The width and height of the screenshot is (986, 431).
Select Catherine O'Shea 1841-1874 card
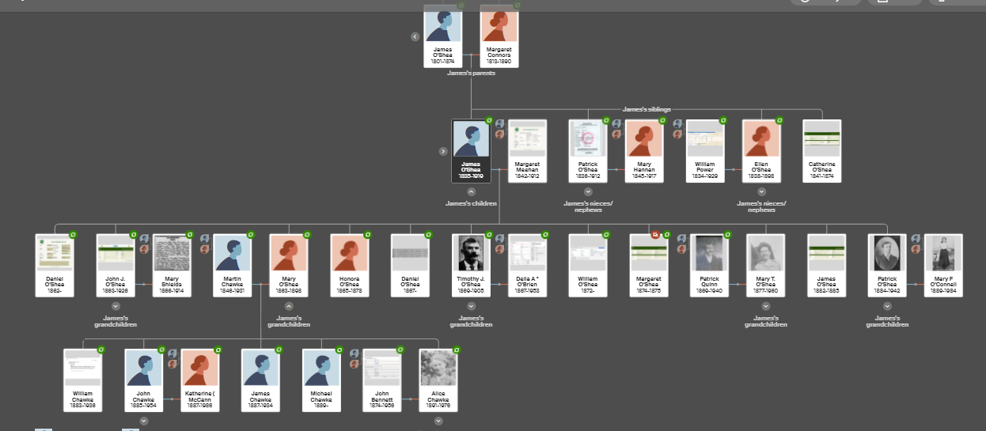click(821, 151)
